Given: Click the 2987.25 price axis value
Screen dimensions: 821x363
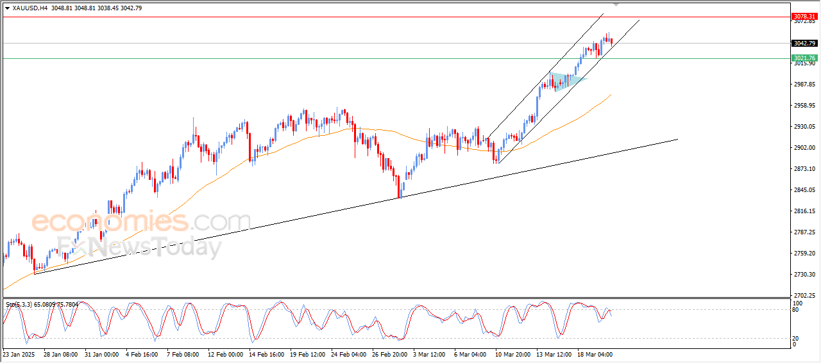Looking at the screenshot, I should [x=804, y=85].
